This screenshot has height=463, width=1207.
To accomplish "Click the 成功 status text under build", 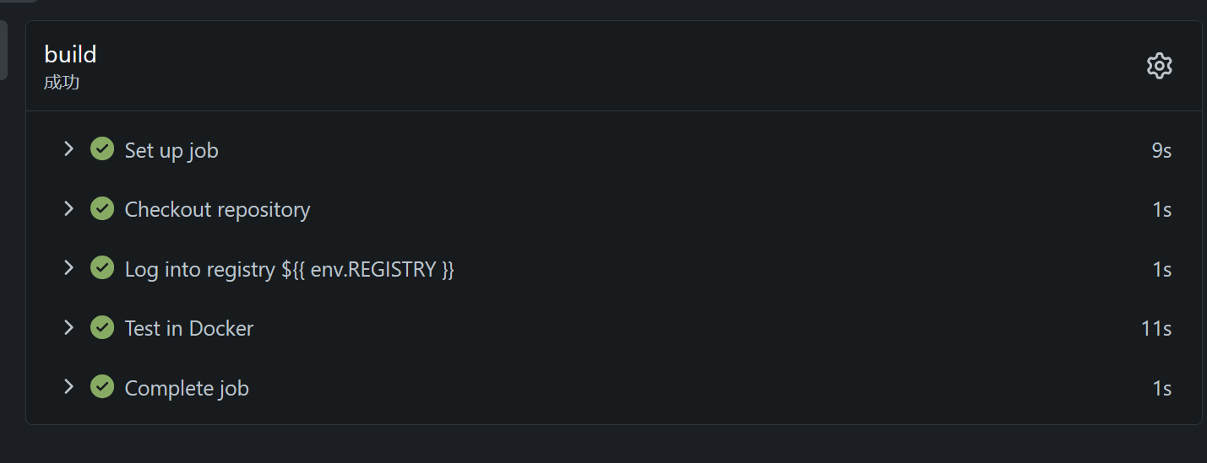I will tap(62, 83).
